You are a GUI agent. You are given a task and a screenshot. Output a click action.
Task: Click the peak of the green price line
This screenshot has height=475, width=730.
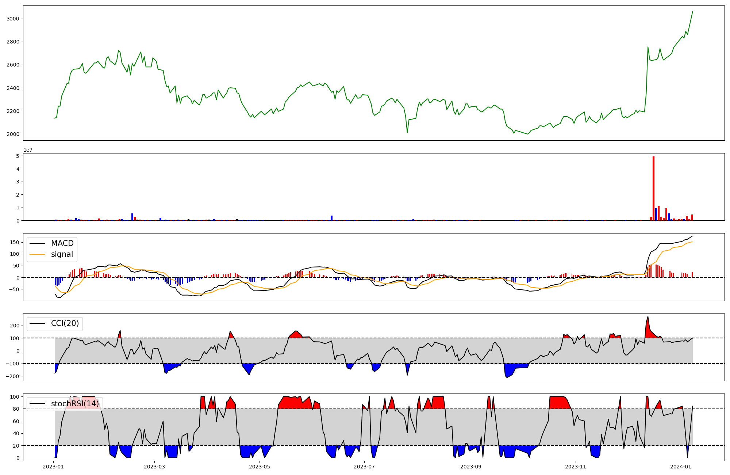[x=692, y=12]
